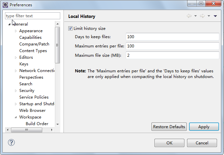Click the type filter text field
This screenshot has width=224, height=155.
click(x=33, y=16)
